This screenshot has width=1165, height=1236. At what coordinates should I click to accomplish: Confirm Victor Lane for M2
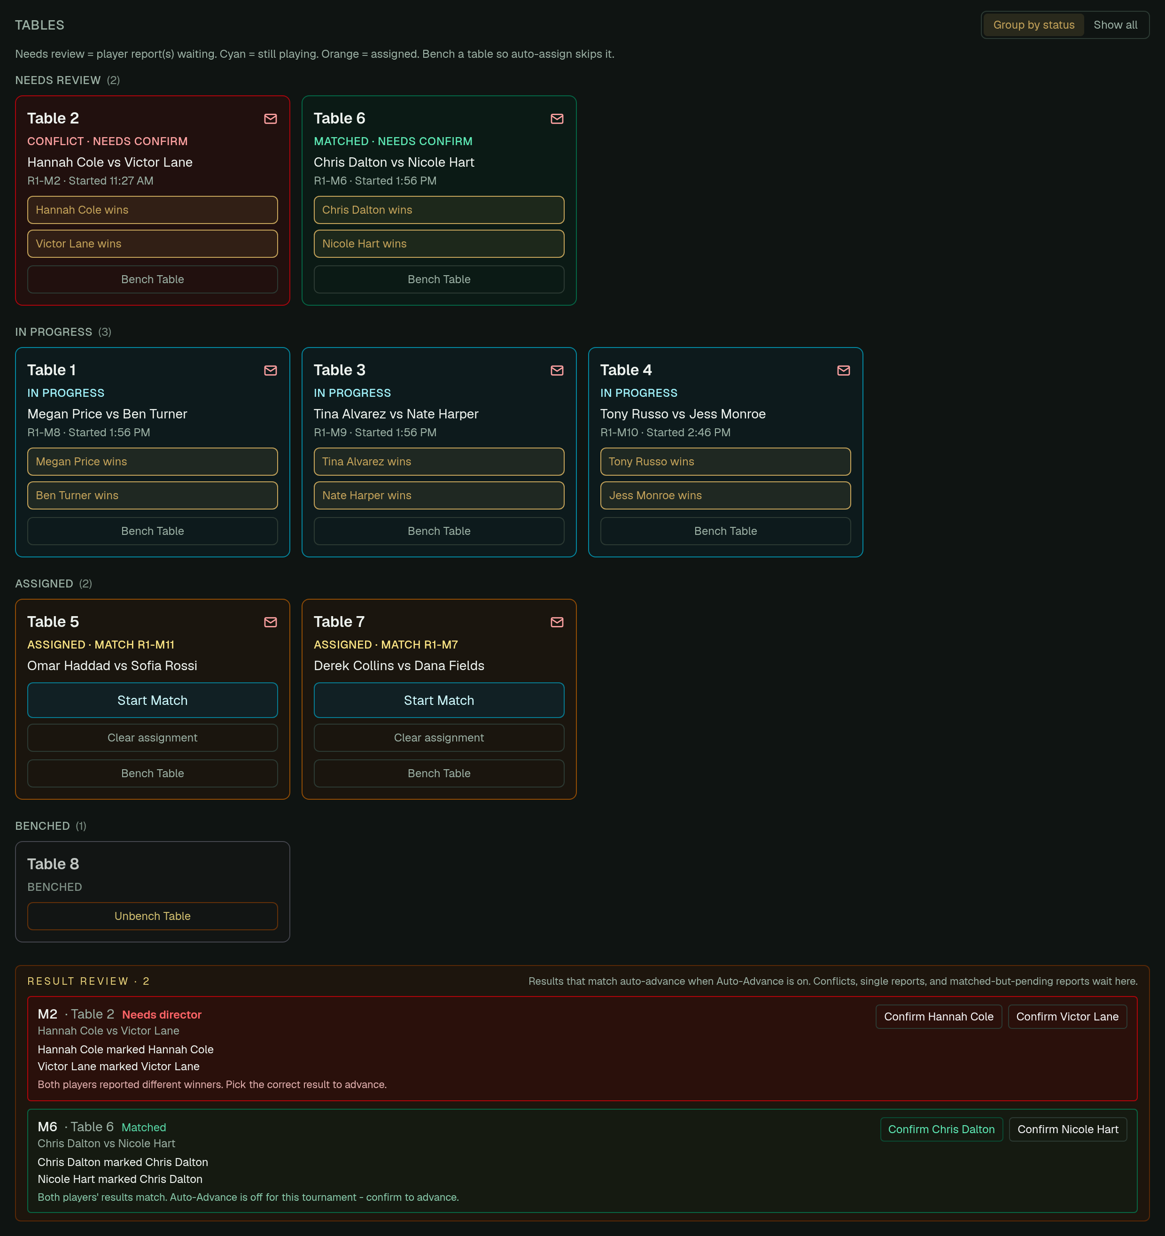click(1067, 1017)
